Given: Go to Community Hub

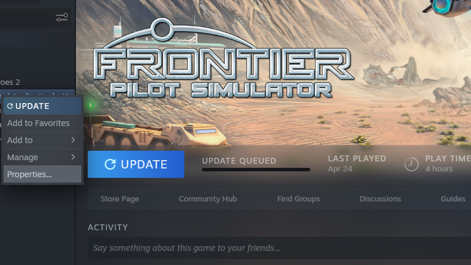Looking at the screenshot, I should coord(208,199).
